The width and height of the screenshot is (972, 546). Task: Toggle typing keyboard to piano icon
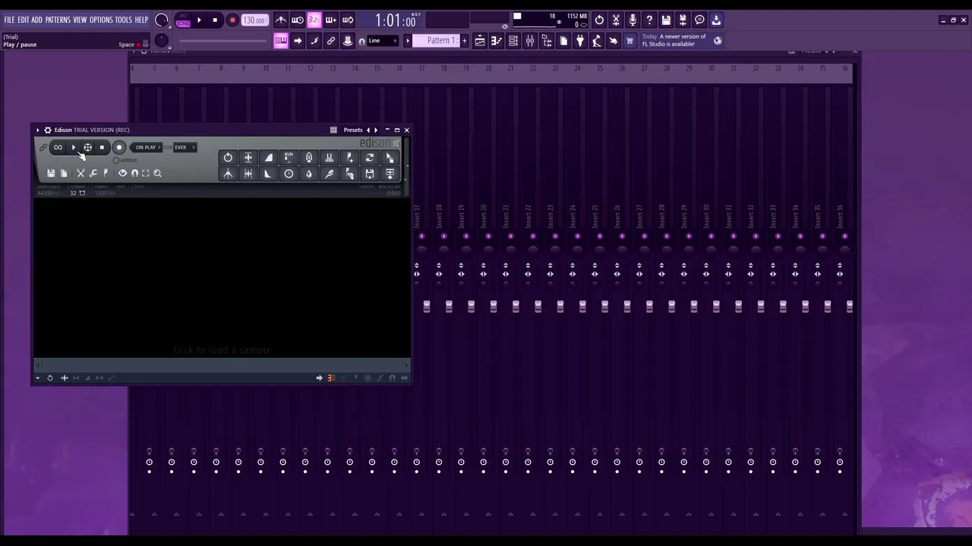click(281, 41)
